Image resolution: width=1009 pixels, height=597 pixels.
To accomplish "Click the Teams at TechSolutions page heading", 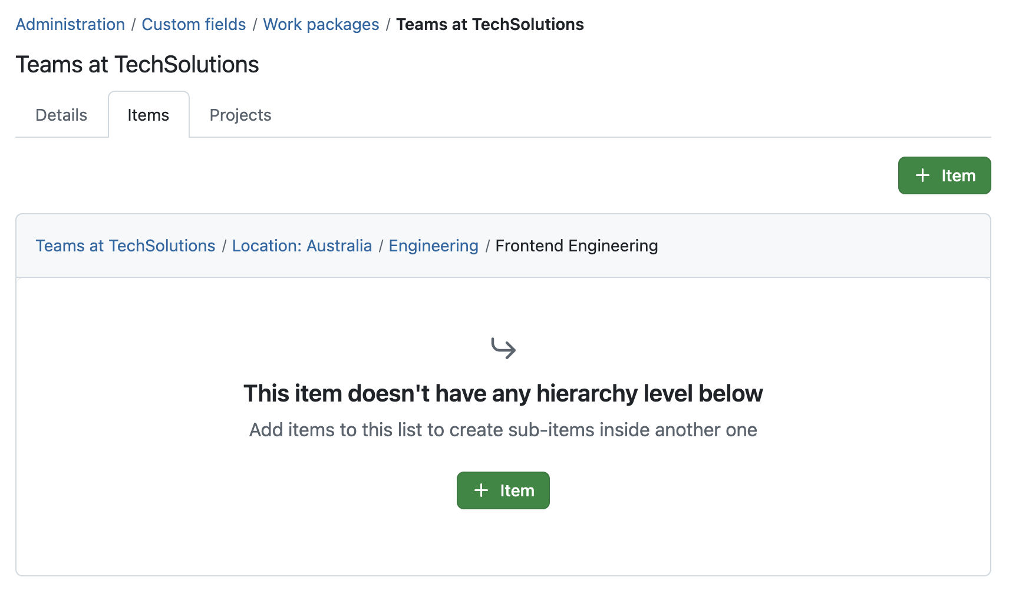I will [x=137, y=64].
